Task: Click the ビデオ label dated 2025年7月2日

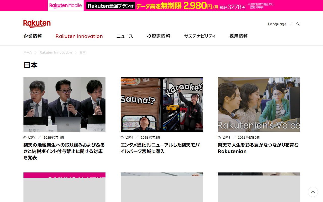Action: pos(129,138)
